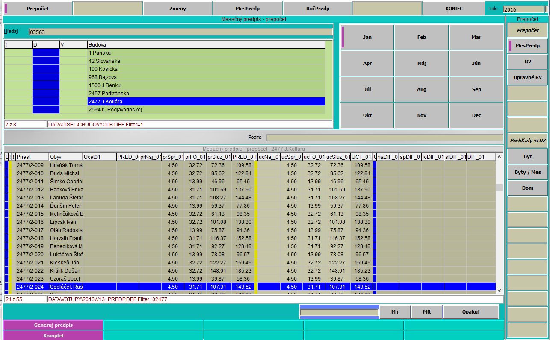Select building row 1 Panska
Screen dimensions: 550x340
165,53
